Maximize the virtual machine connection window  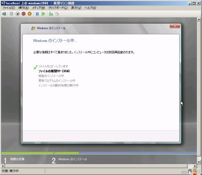tap(194, 3)
